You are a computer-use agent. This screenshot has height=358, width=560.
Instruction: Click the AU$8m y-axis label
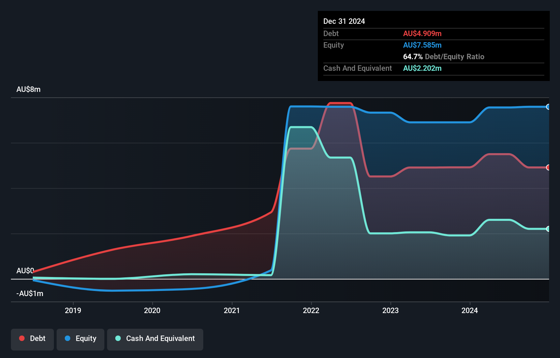[28, 89]
